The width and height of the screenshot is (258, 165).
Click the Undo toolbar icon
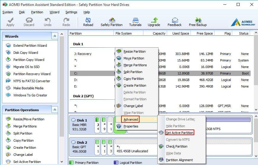coord(48,22)
